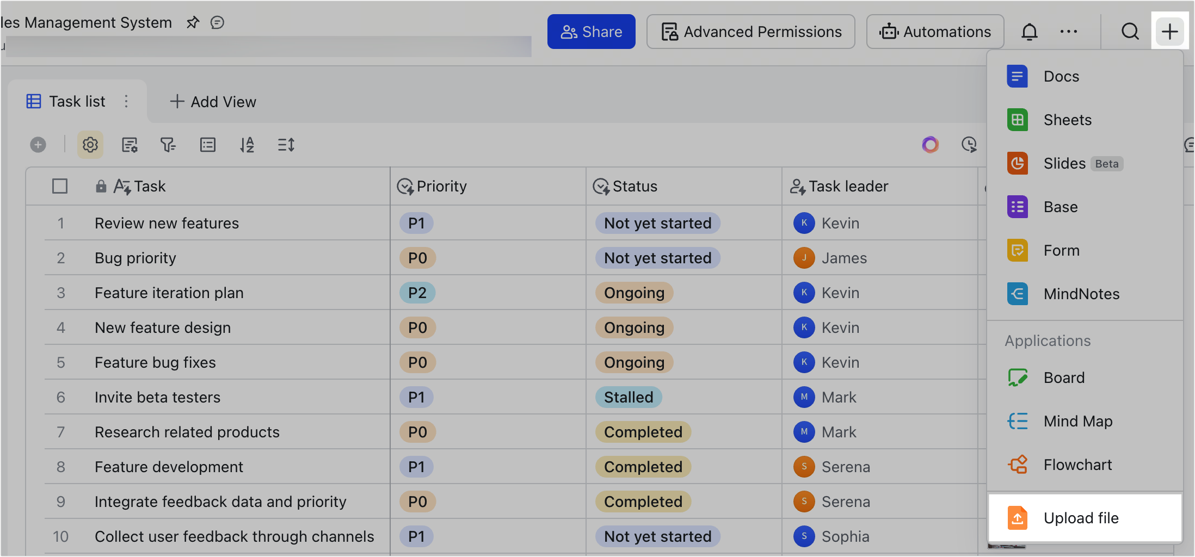Open the Task list view options menu
The width and height of the screenshot is (1195, 557).
click(126, 101)
